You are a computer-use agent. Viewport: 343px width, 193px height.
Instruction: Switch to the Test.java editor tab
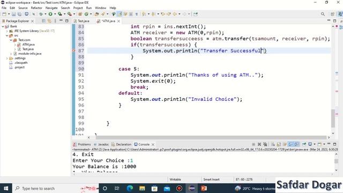coord(81,21)
